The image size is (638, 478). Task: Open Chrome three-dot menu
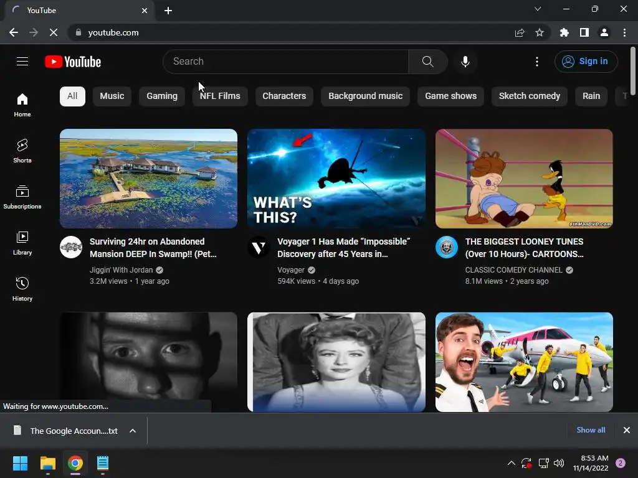coord(624,32)
